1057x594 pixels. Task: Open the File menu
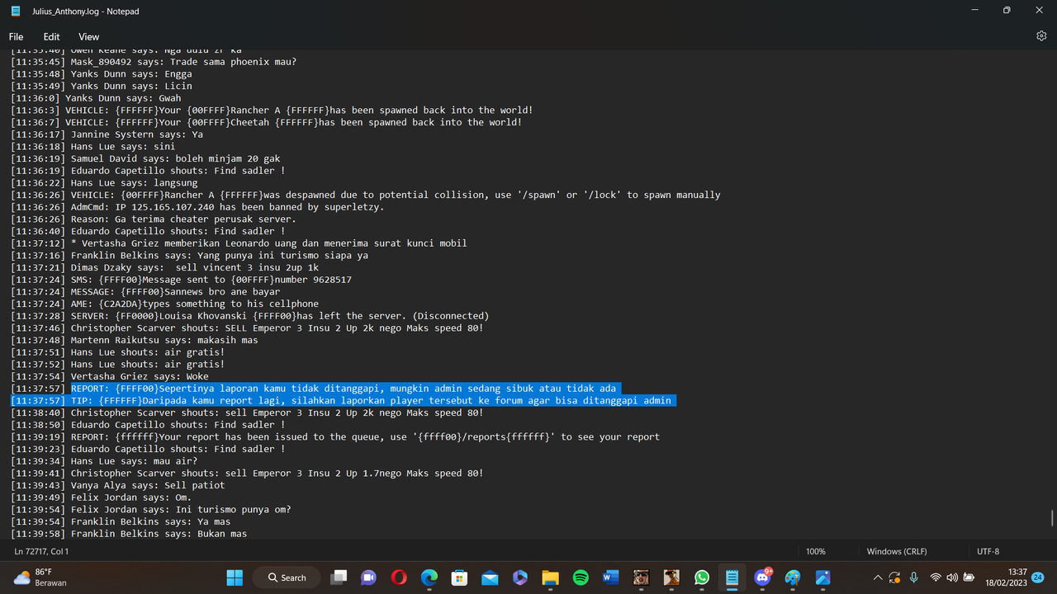pos(17,36)
